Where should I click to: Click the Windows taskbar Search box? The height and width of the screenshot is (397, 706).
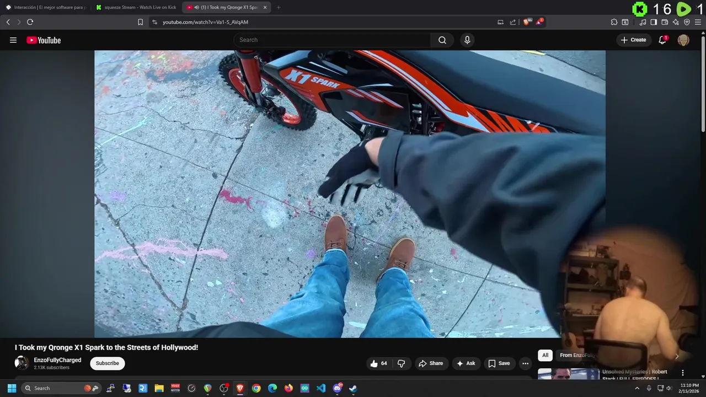pos(62,388)
